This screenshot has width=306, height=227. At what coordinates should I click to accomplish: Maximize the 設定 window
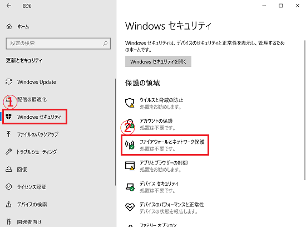280,6
